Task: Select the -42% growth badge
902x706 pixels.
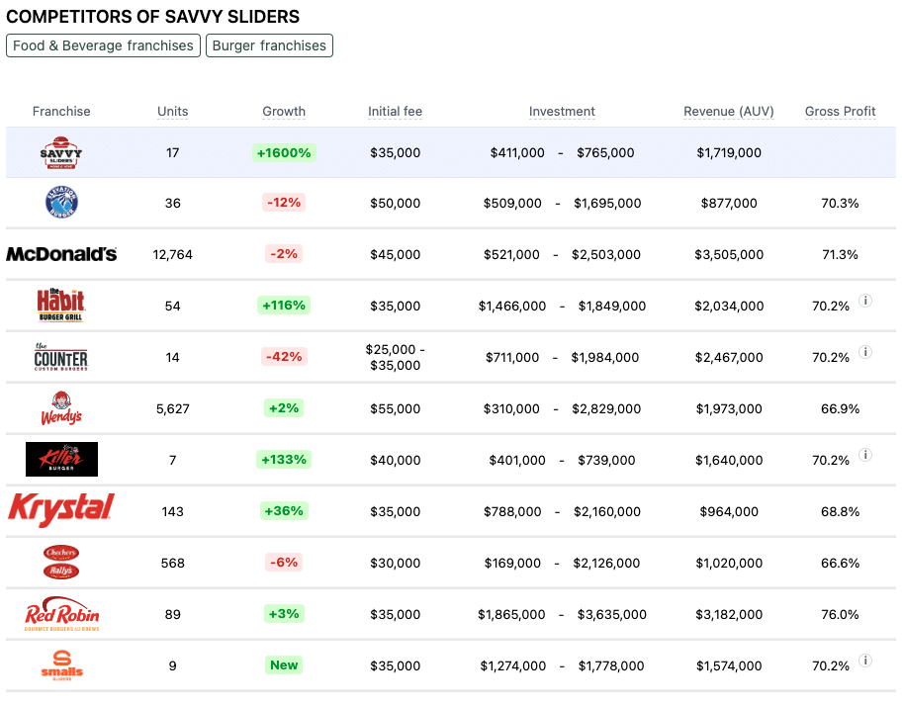Action: point(284,356)
